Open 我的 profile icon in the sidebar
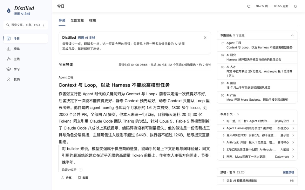 click(9, 79)
